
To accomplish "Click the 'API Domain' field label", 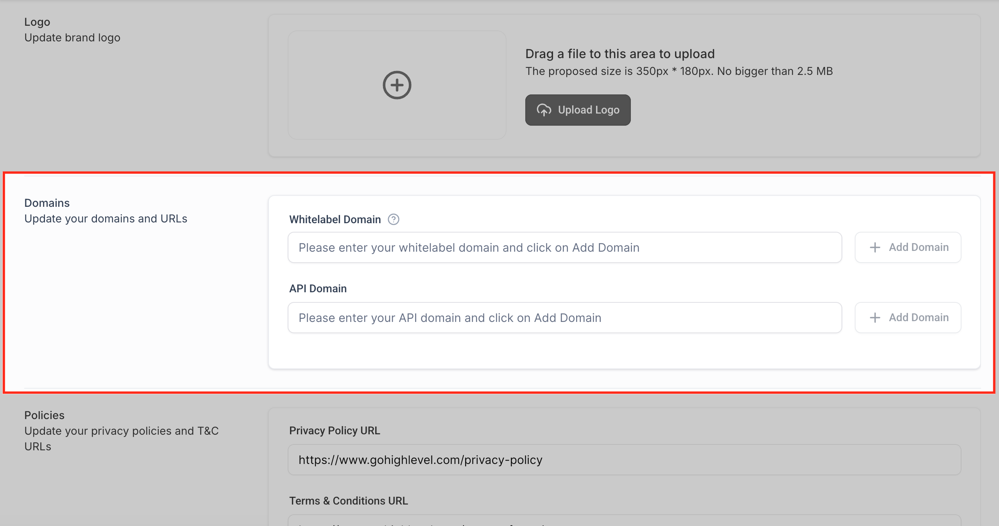I will click(318, 289).
